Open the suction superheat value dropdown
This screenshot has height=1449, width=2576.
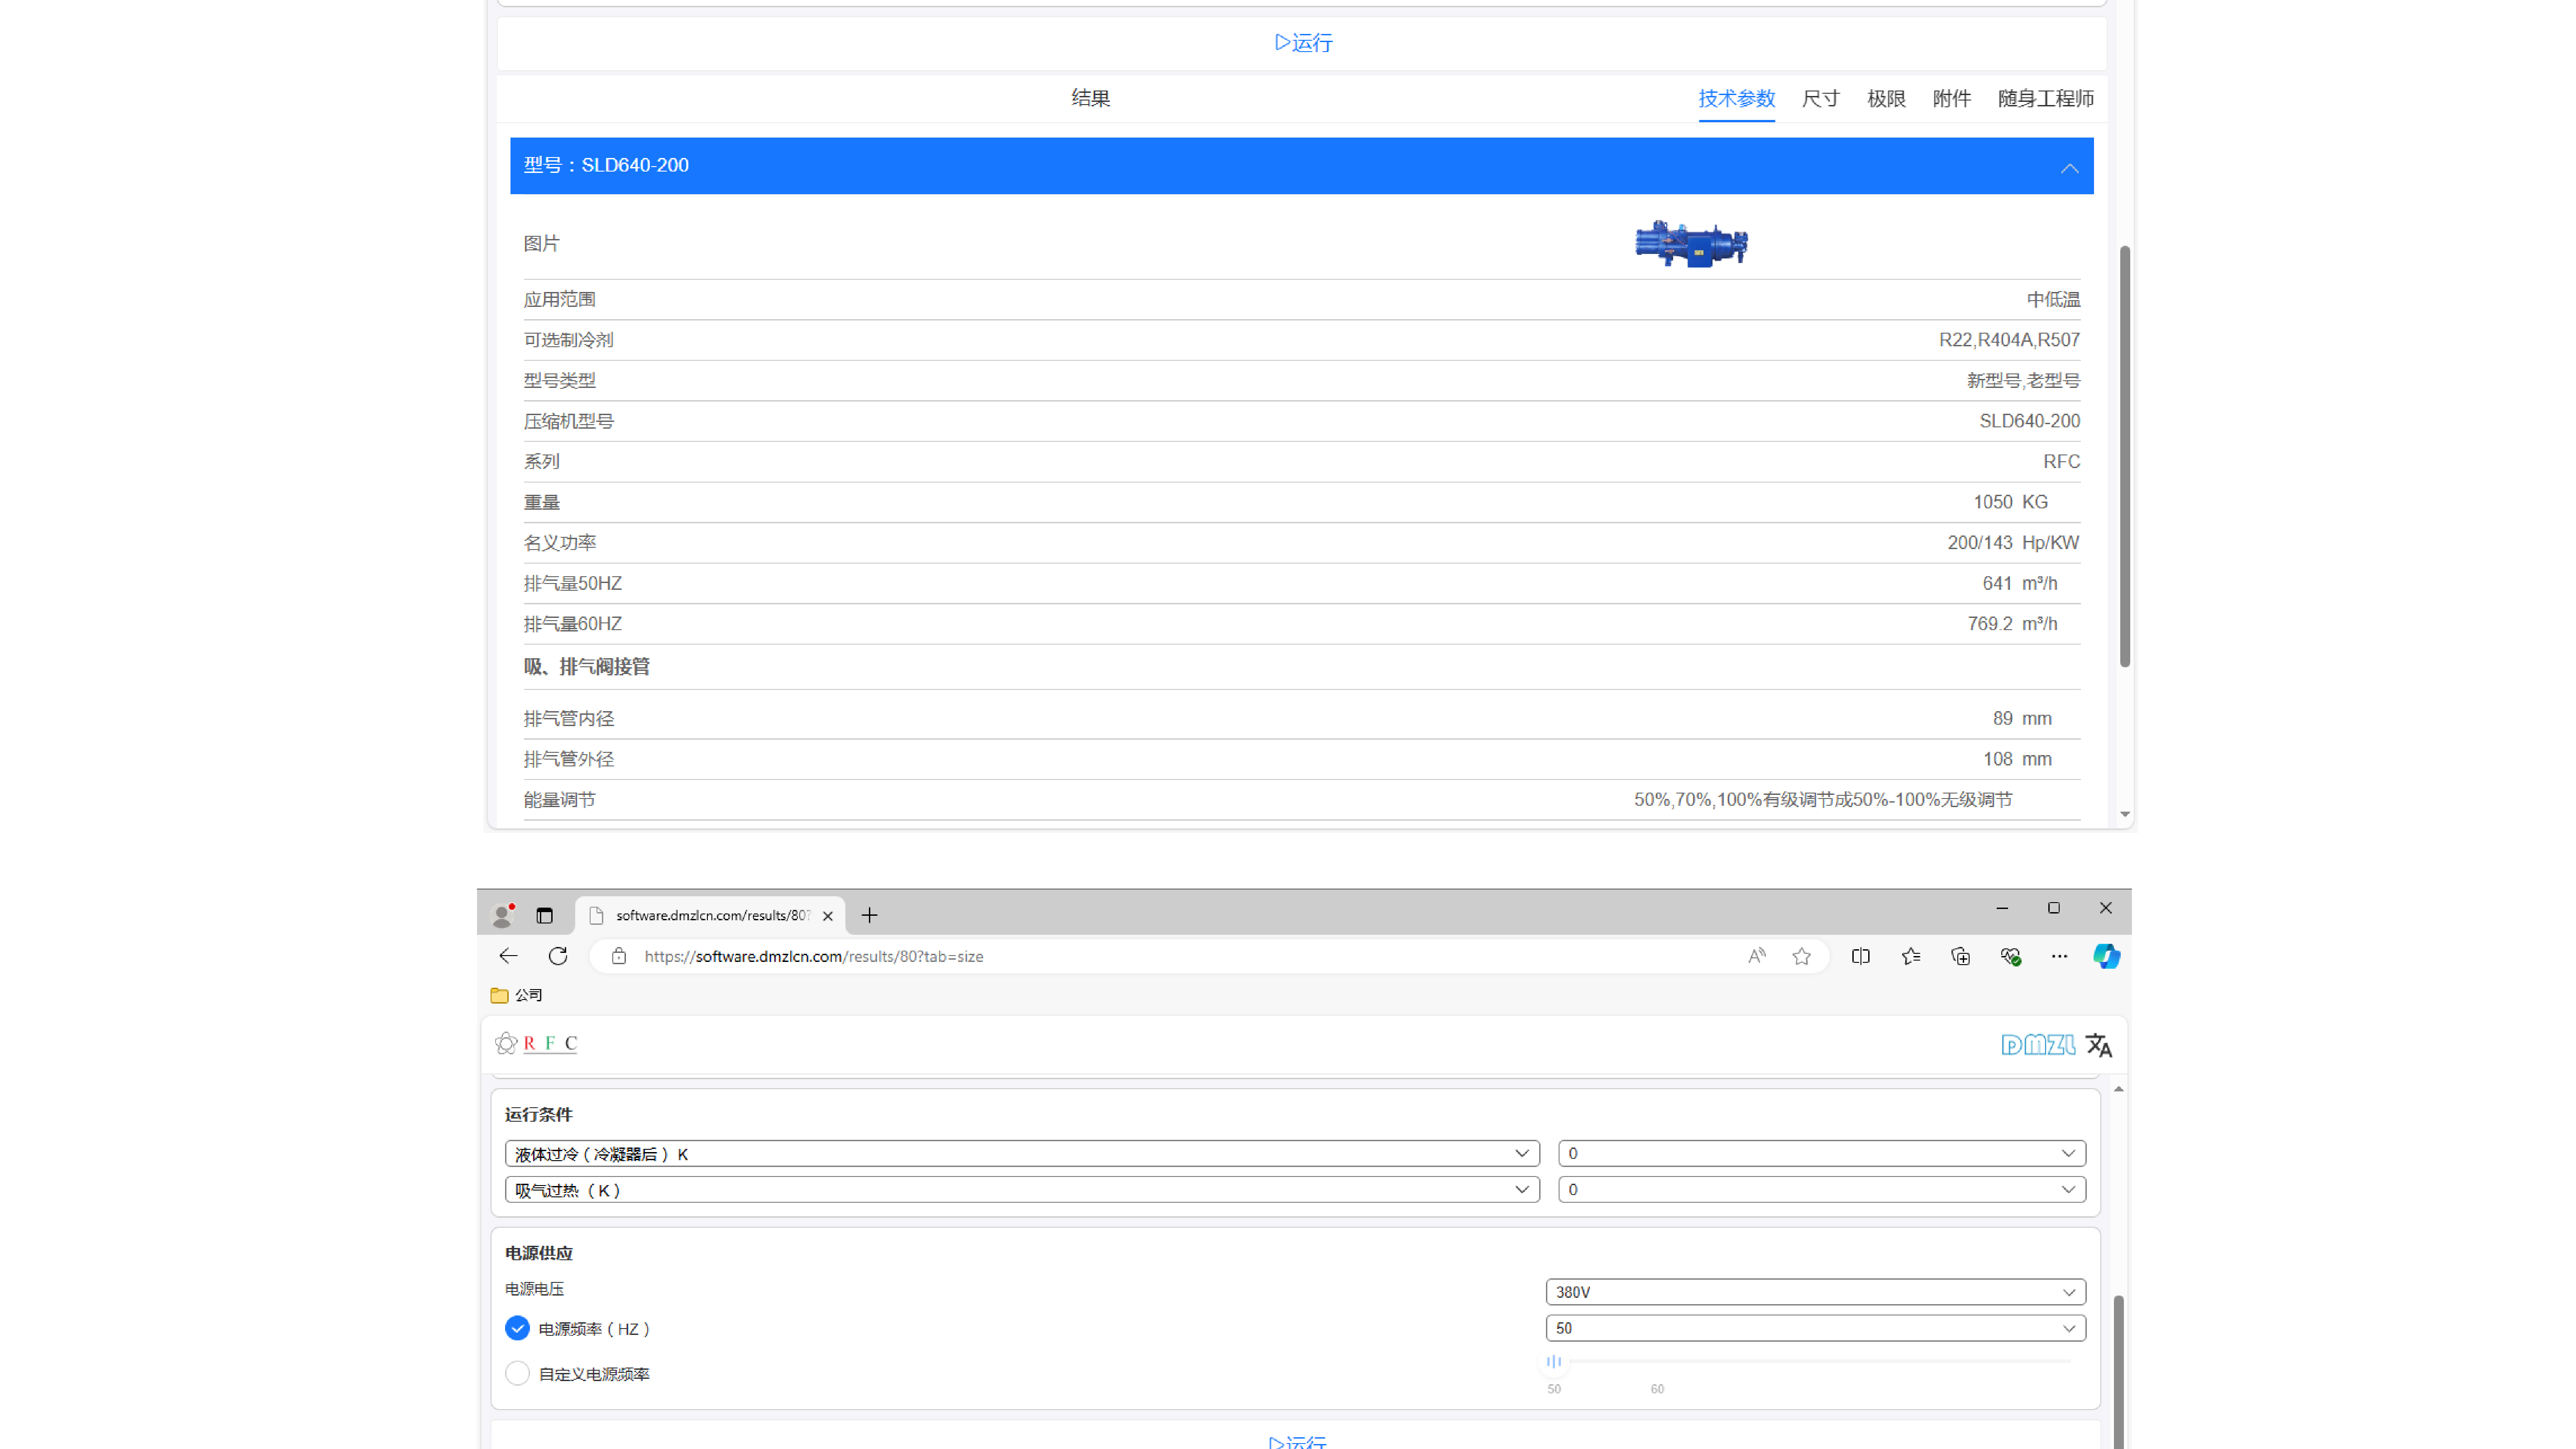coord(1821,1189)
